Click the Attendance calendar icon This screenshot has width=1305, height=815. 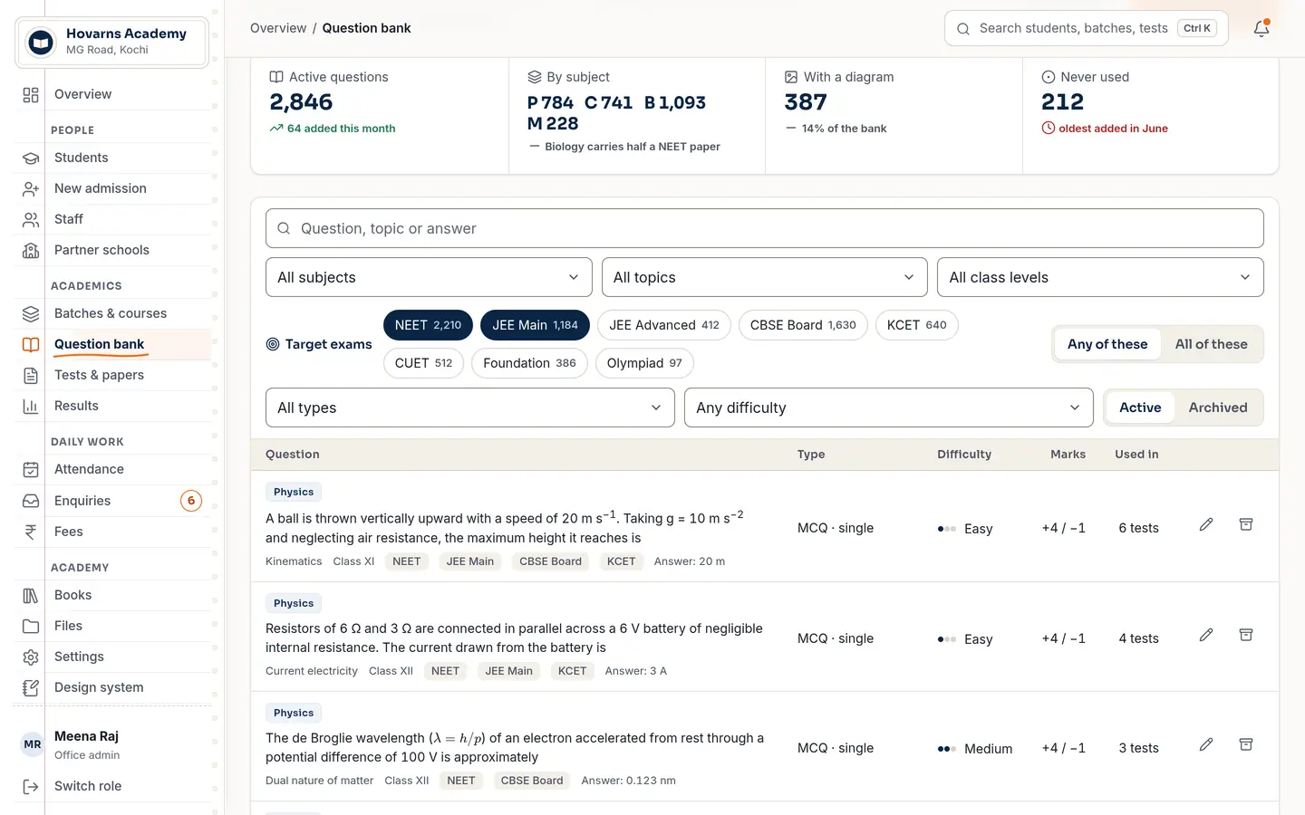coord(31,469)
